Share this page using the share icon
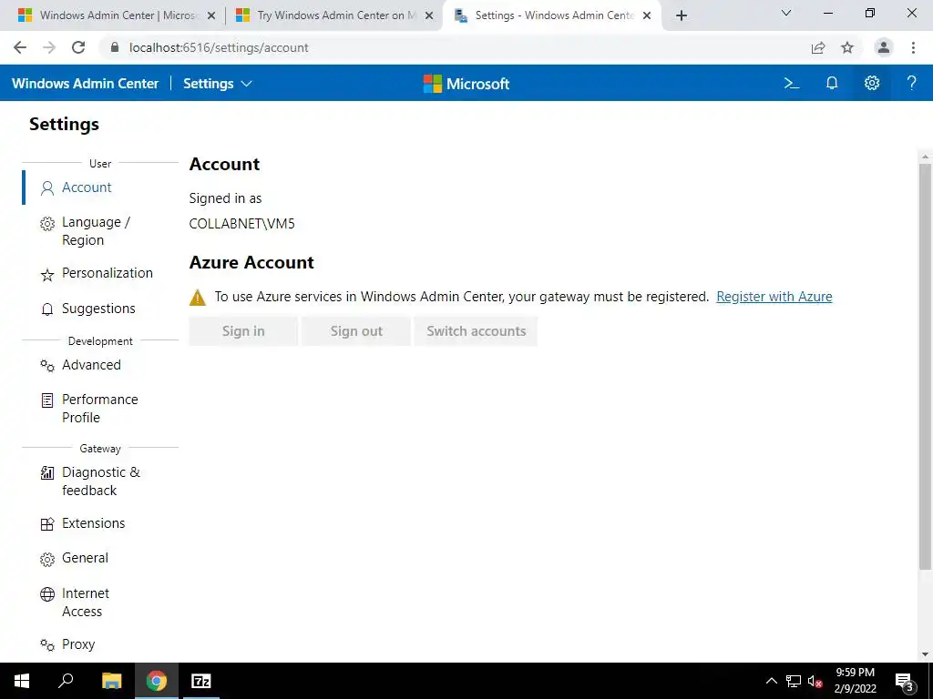 (818, 47)
